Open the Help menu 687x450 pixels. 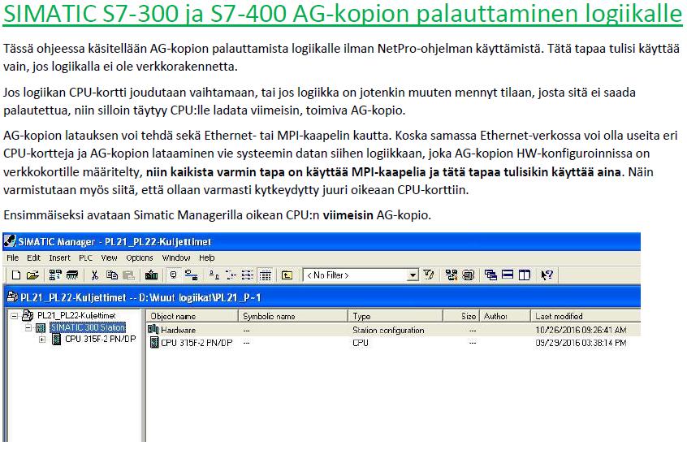(x=207, y=257)
